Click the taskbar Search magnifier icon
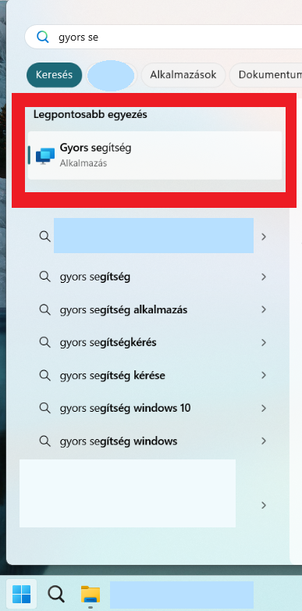The width and height of the screenshot is (302, 611). [x=56, y=595]
